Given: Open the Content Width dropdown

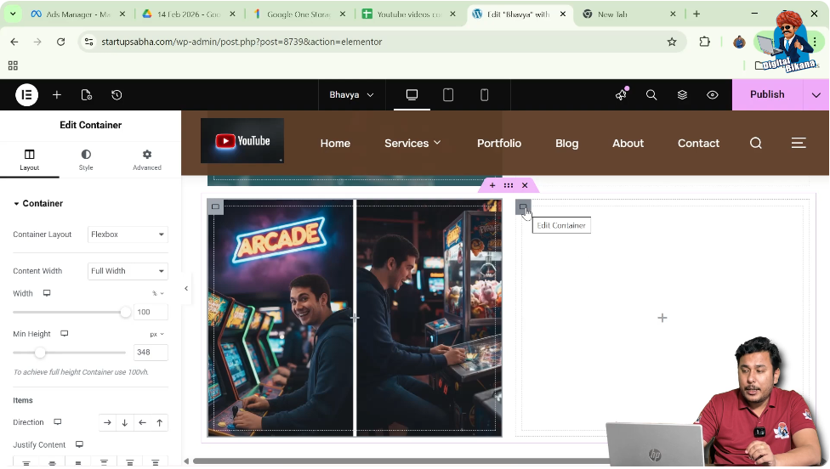Looking at the screenshot, I should 128,271.
